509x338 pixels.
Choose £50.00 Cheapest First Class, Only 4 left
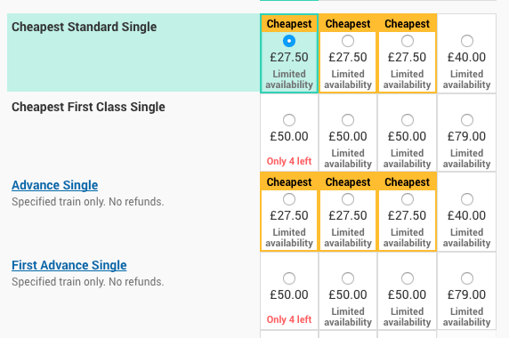click(x=289, y=120)
